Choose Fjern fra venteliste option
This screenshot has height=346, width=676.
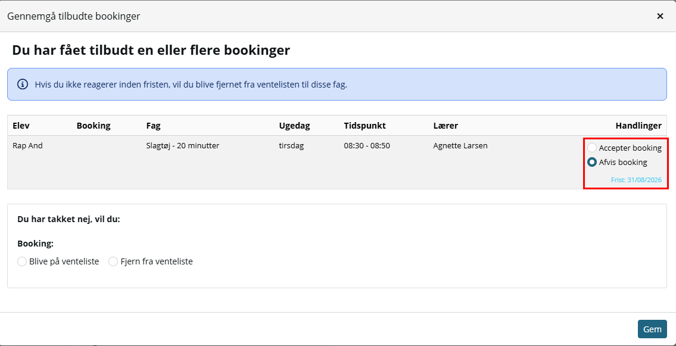113,261
